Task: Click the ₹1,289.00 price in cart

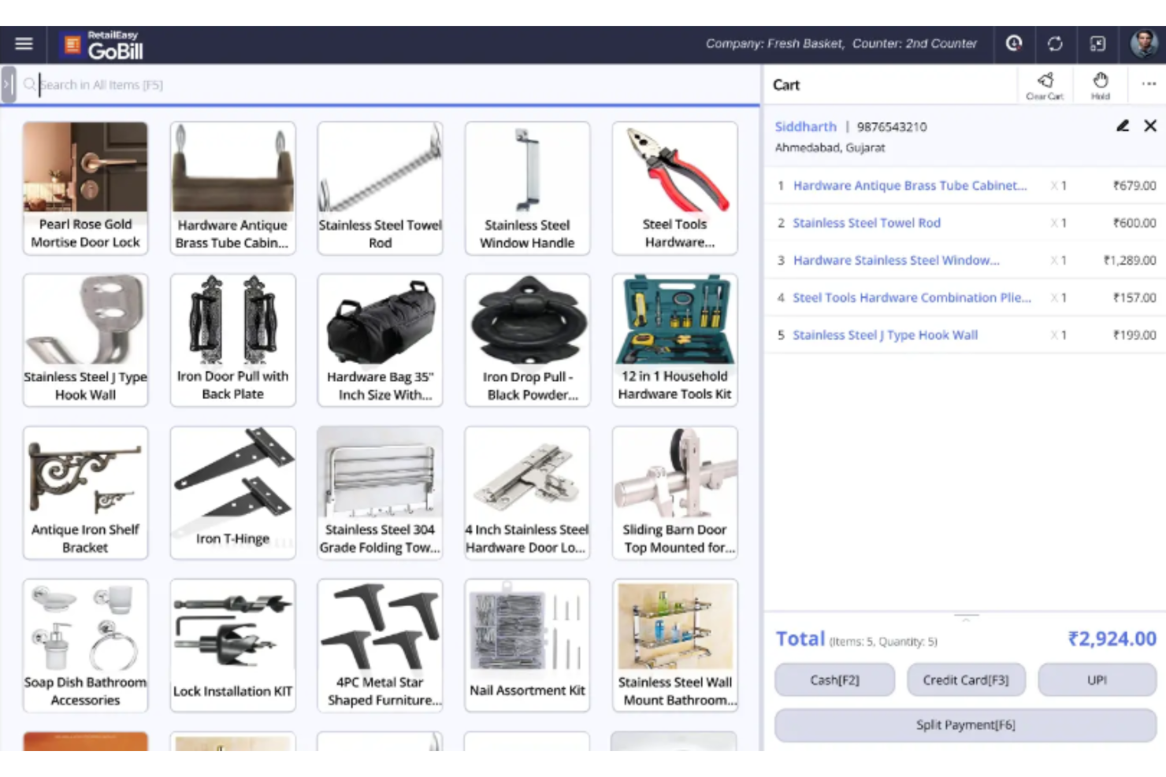Action: (x=1130, y=261)
